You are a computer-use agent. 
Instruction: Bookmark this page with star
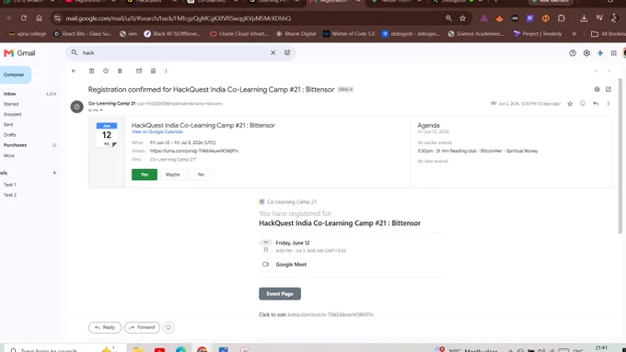[x=463, y=18]
